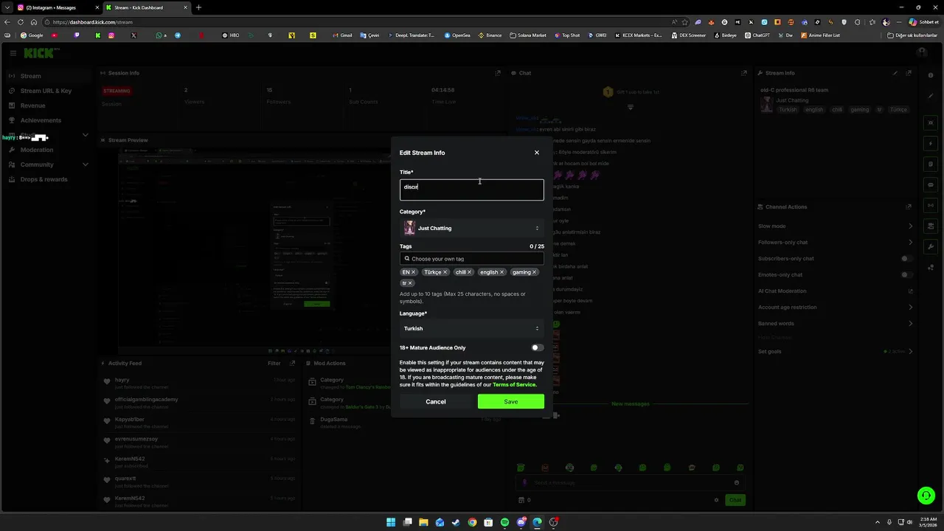
Task: Remove the Türkçe tag in the dialog
Action: pos(445,272)
